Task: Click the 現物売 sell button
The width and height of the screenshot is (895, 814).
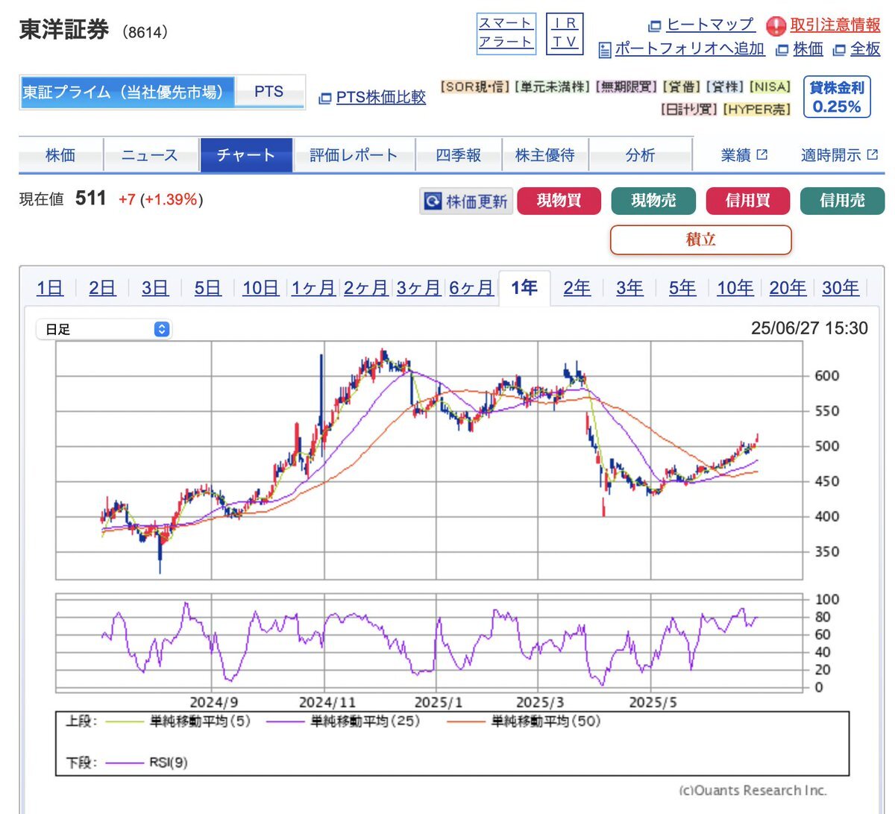Action: click(x=653, y=201)
